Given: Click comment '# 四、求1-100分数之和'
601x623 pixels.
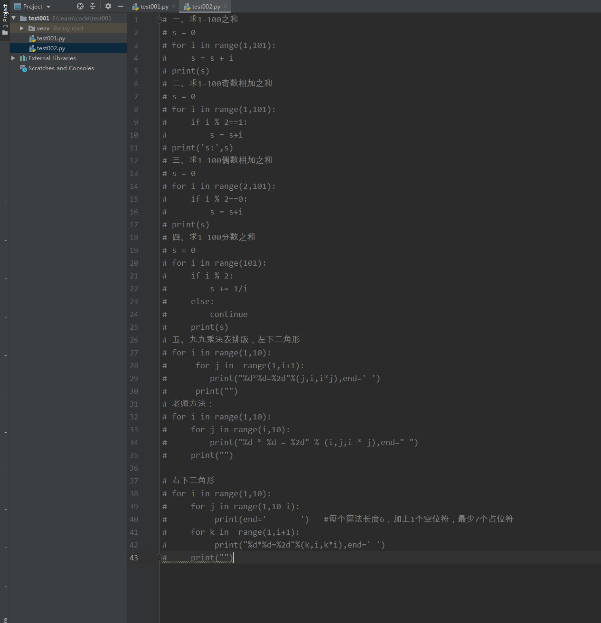Looking at the screenshot, I should 209,237.
